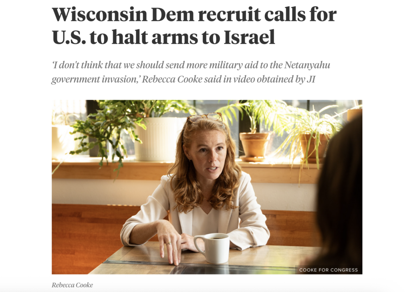
Task: Click the word 'Israel' in the headline
Action: click(249, 37)
